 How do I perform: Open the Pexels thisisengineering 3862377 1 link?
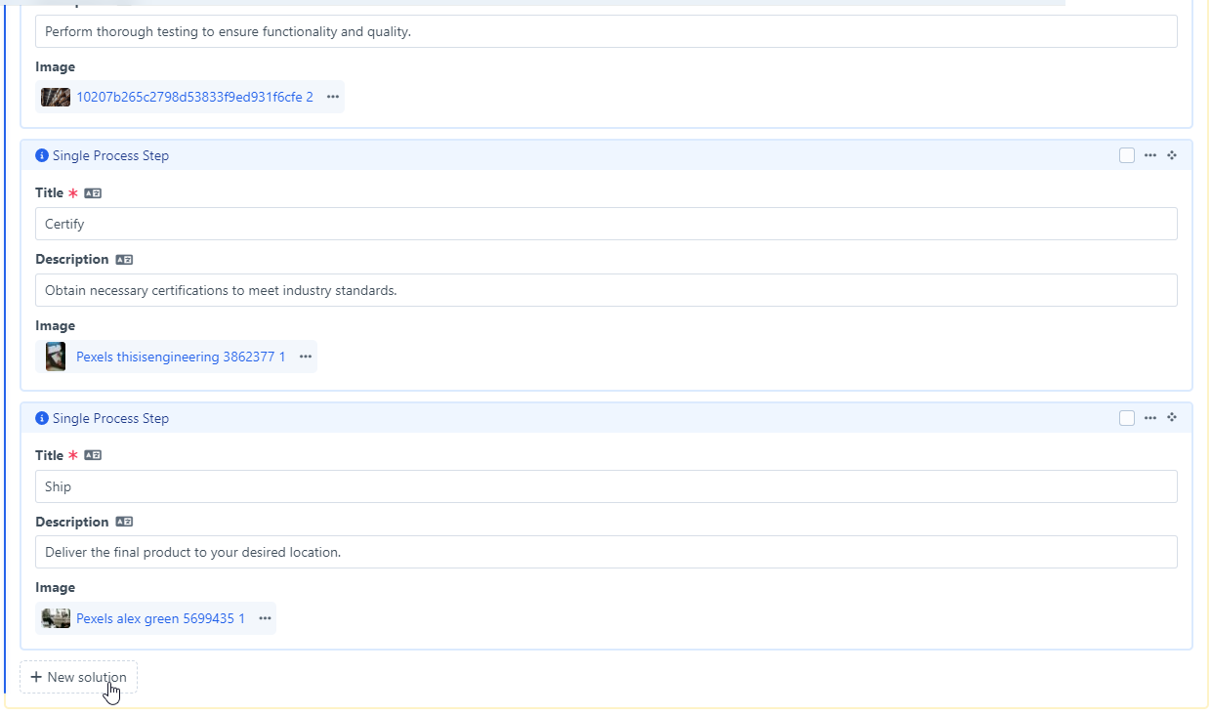(181, 357)
